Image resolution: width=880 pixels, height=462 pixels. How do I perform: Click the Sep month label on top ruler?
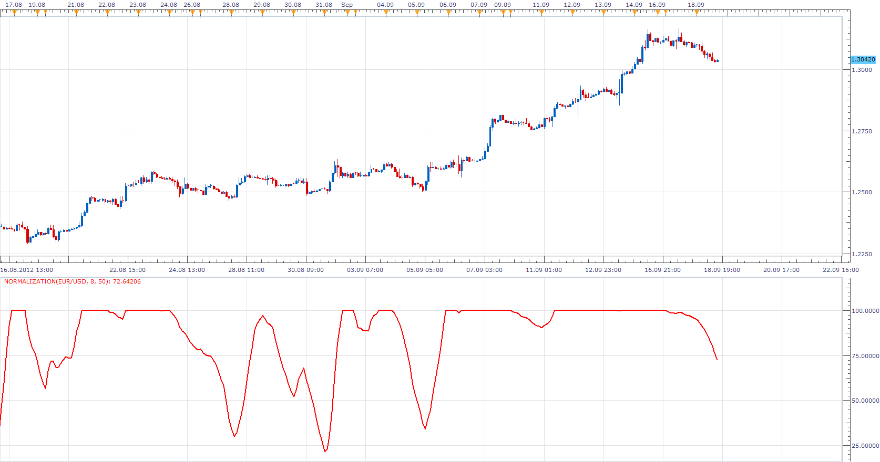pyautogui.click(x=347, y=5)
